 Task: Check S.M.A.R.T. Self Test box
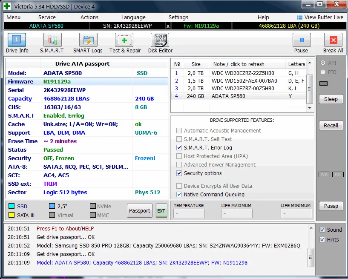pyautogui.click(x=179, y=139)
